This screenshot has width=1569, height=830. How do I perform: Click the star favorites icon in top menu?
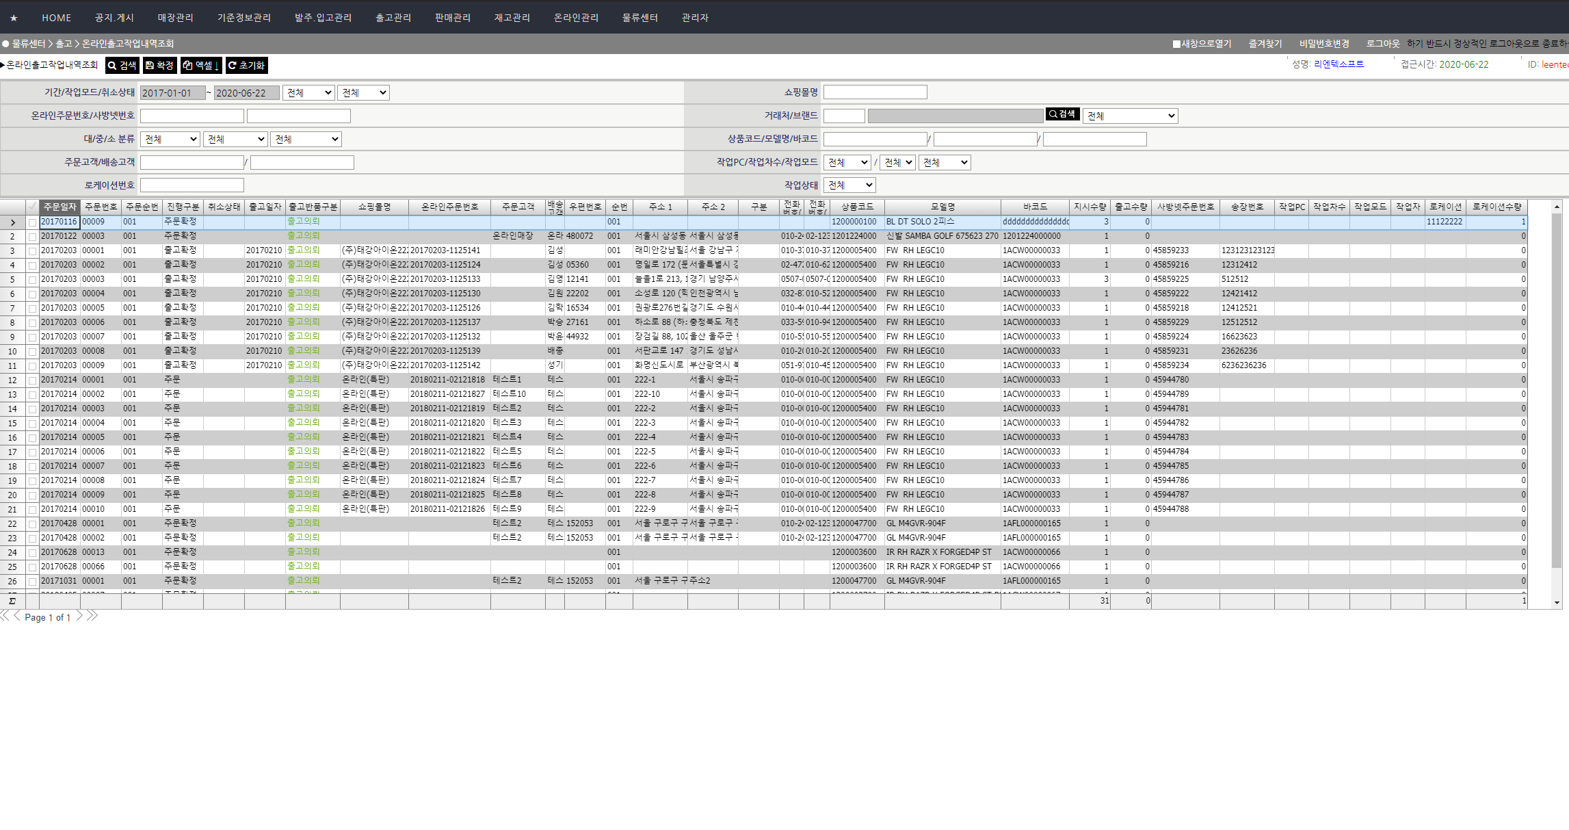(x=14, y=18)
